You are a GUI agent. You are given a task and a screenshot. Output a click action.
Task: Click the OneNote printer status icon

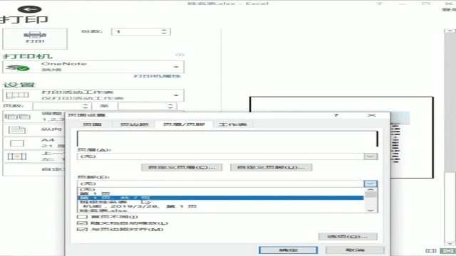click(18, 68)
